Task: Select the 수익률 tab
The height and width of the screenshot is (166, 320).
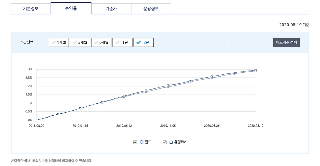Action: 71,8
